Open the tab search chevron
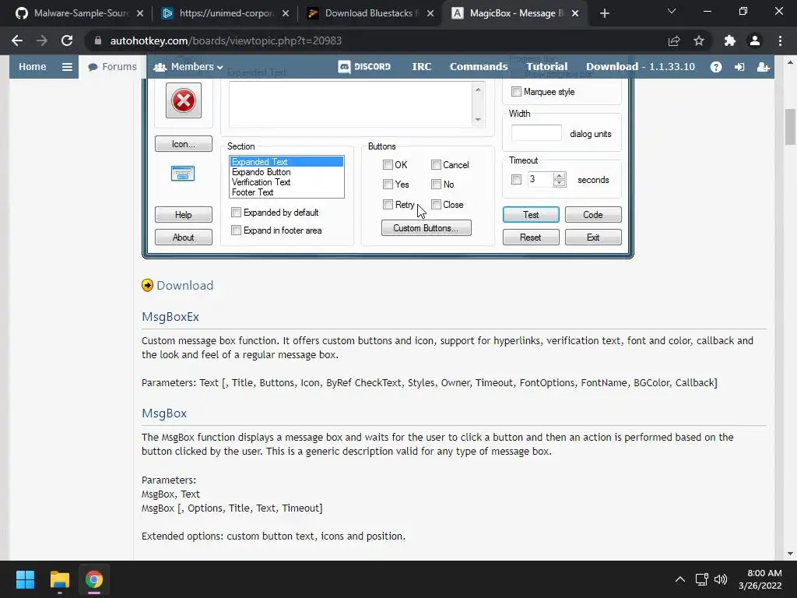The width and height of the screenshot is (797, 598). (x=672, y=11)
